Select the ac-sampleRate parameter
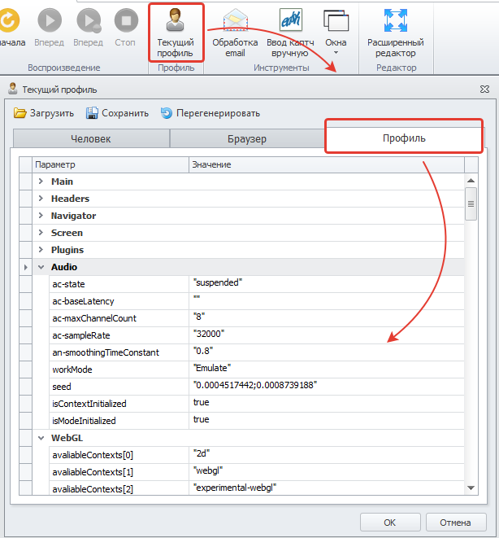Image resolution: width=499 pixels, height=538 pixels. pyautogui.click(x=119, y=335)
